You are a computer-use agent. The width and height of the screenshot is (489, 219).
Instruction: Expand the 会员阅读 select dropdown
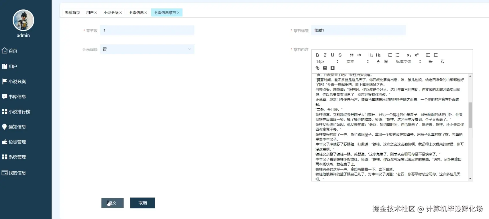[147, 49]
